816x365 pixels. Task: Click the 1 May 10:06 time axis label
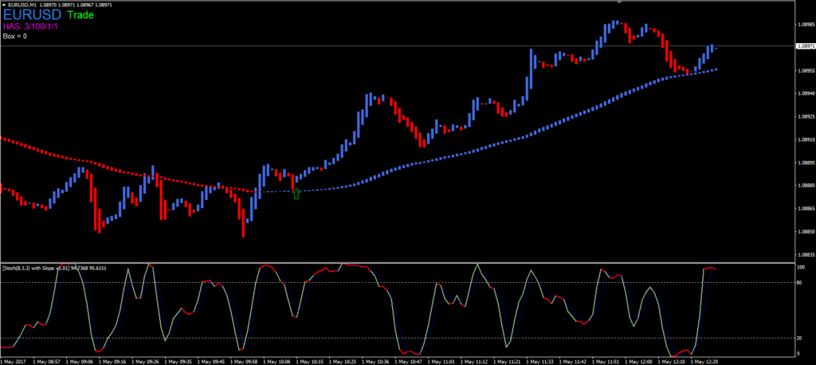point(276,361)
